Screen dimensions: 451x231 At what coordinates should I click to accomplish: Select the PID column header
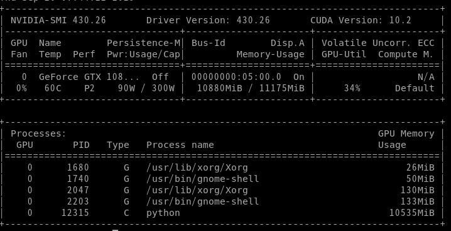point(81,145)
